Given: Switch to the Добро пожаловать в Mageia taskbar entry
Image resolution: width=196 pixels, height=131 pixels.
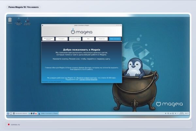Looking at the screenshot, I should coord(48,113).
